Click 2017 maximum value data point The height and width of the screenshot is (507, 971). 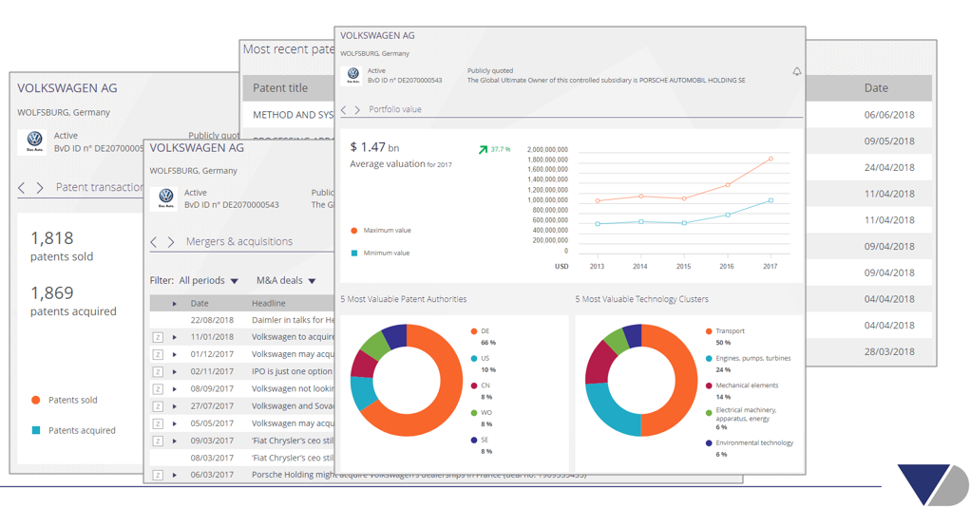coord(771,160)
